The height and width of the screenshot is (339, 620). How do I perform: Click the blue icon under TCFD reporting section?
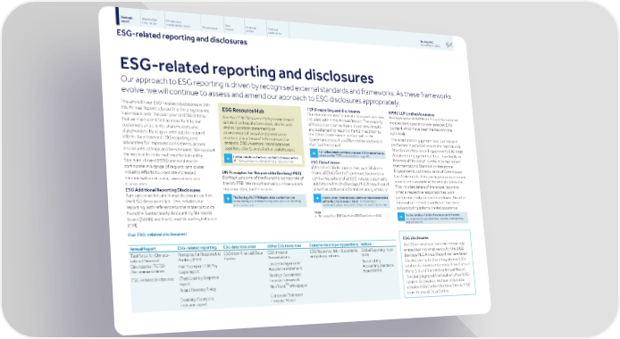coord(314,153)
